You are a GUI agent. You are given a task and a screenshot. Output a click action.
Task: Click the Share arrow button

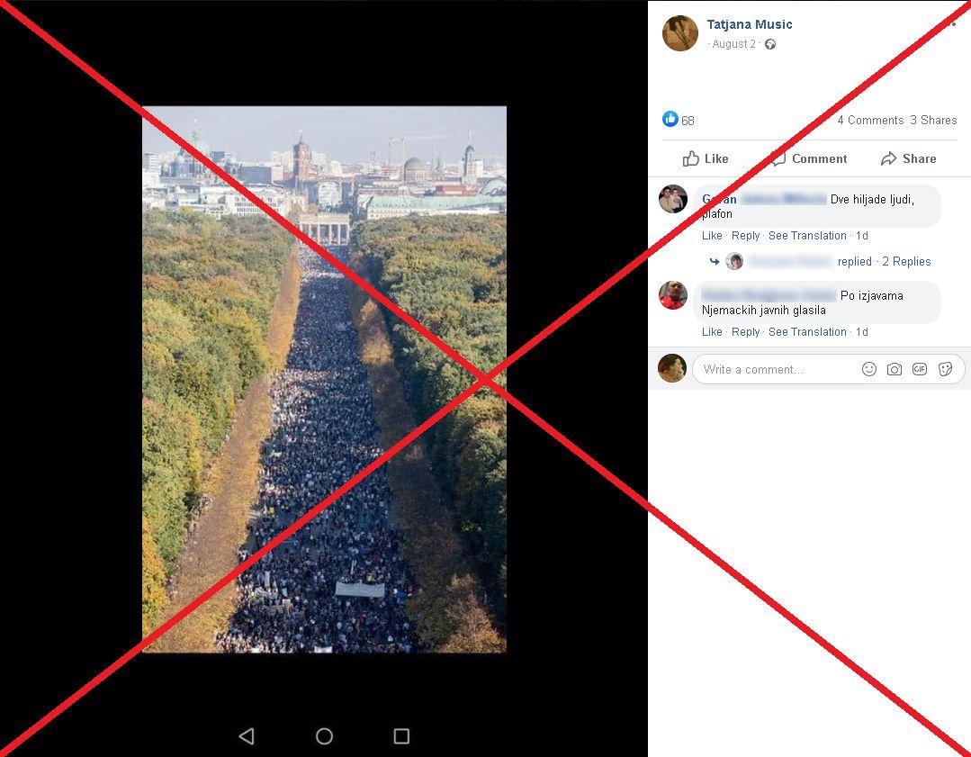tap(908, 158)
